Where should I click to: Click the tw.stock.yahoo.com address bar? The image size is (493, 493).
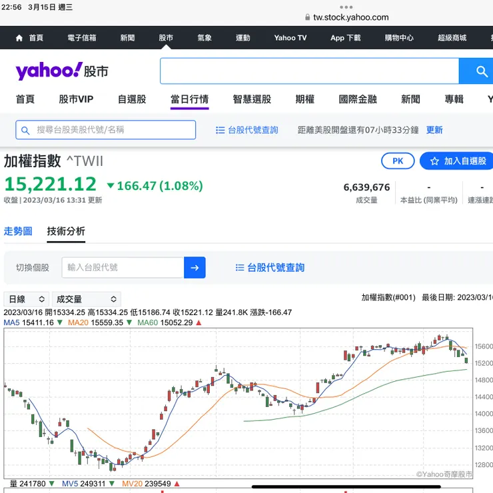[347, 17]
